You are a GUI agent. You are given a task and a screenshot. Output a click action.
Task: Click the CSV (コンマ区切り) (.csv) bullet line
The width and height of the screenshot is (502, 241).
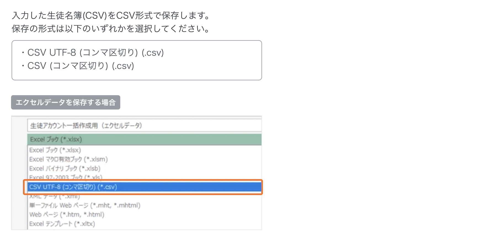click(x=81, y=66)
